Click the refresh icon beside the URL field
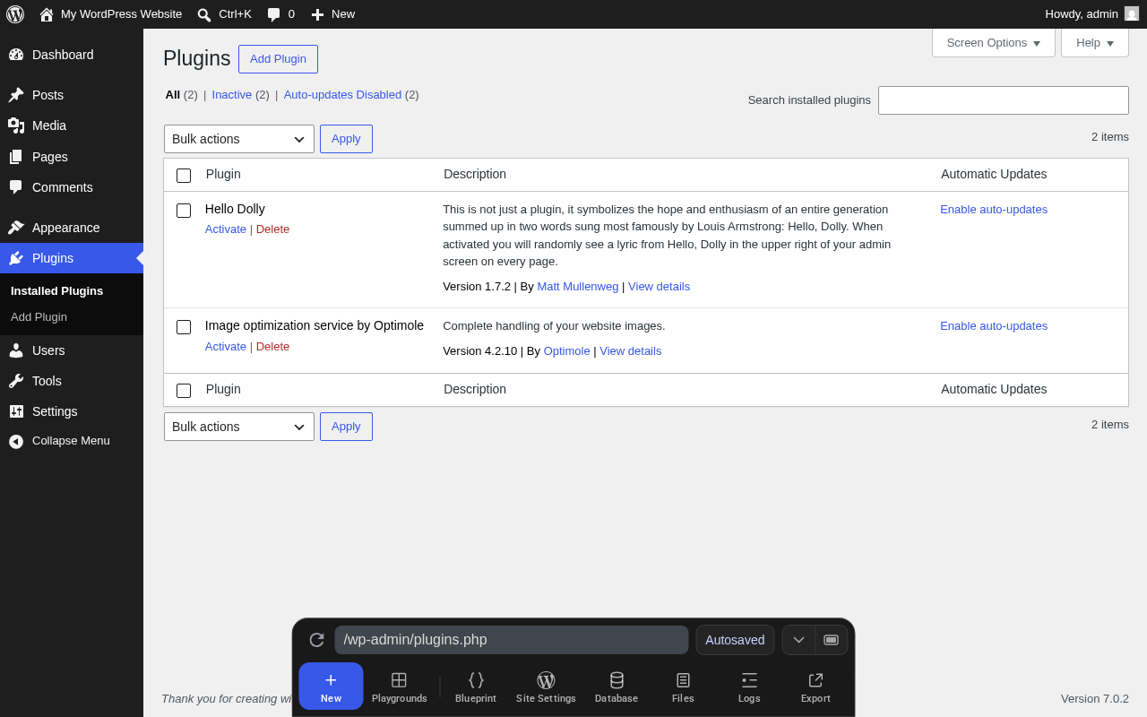This screenshot has width=1147, height=717. point(316,640)
